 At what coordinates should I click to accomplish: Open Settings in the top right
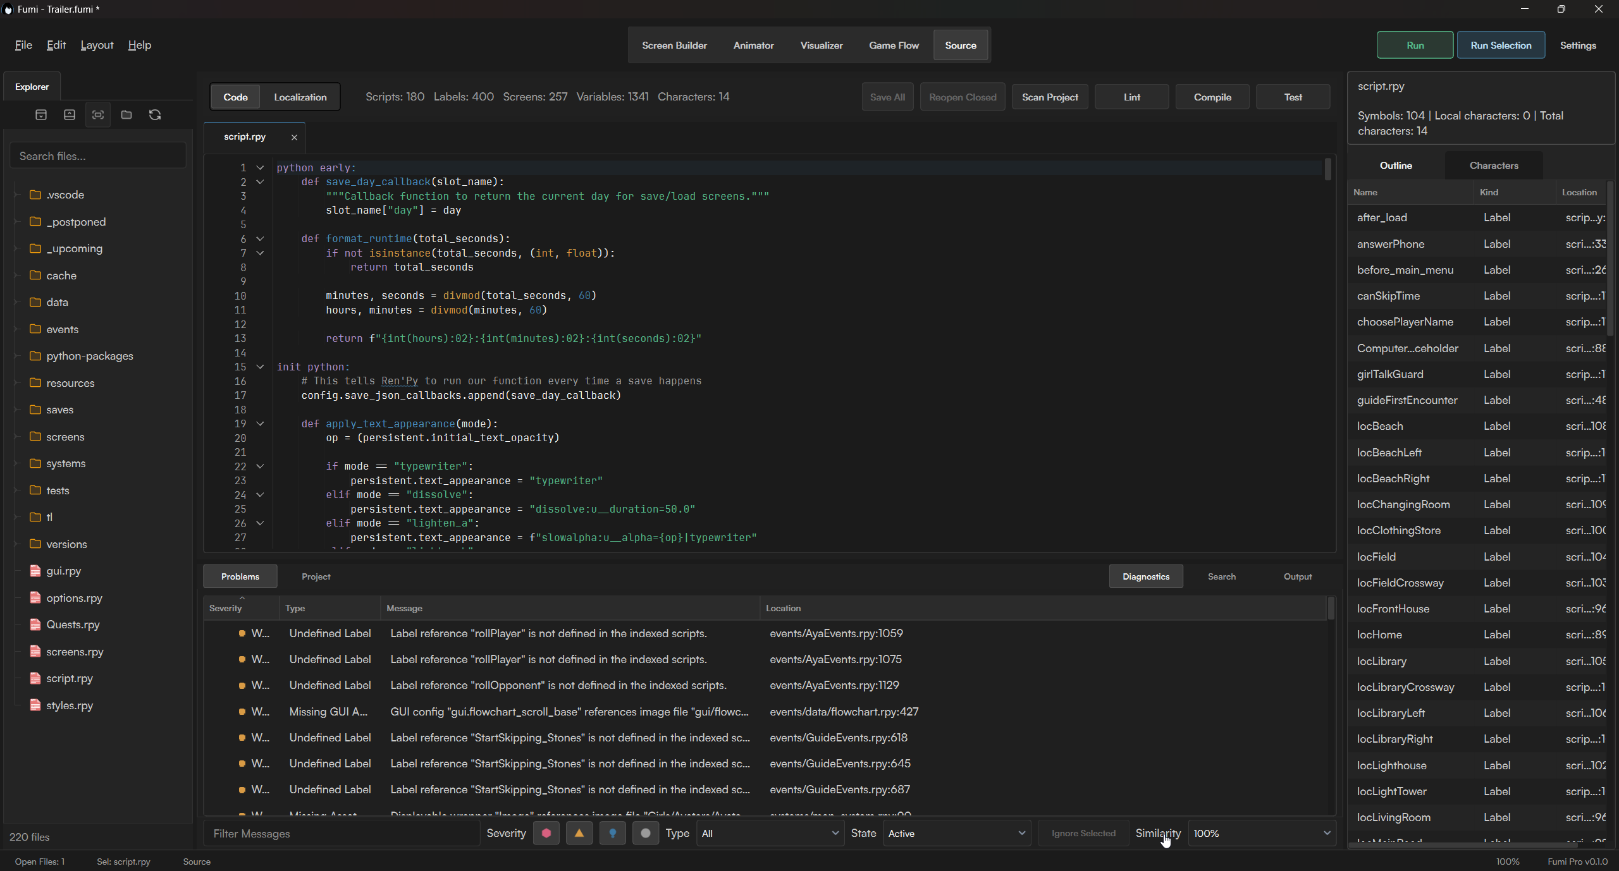pyautogui.click(x=1578, y=46)
